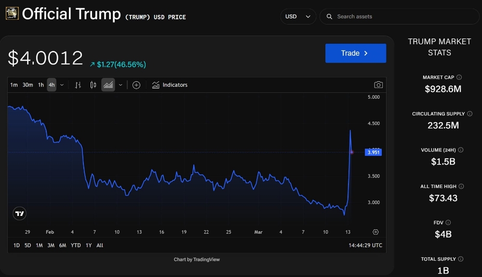
Task: Open the USD currency dropdown
Action: pyautogui.click(x=298, y=16)
